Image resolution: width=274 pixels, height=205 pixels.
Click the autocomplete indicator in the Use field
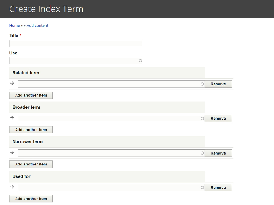(x=140, y=61)
